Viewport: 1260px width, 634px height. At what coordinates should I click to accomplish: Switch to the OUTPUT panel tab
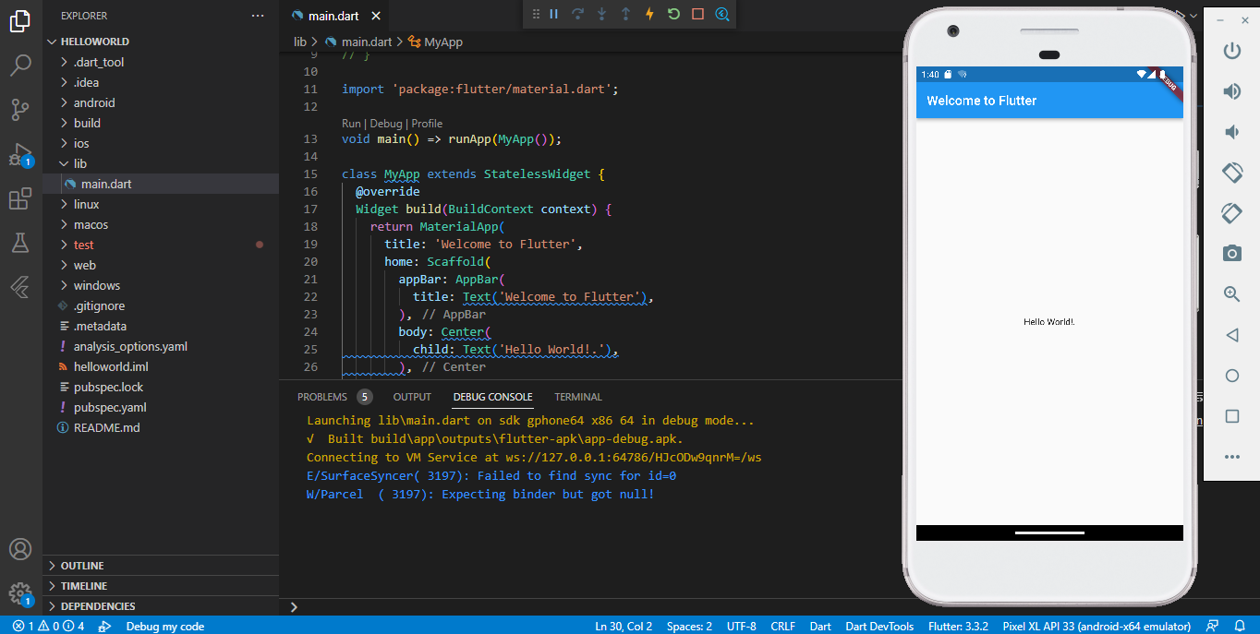(x=412, y=397)
